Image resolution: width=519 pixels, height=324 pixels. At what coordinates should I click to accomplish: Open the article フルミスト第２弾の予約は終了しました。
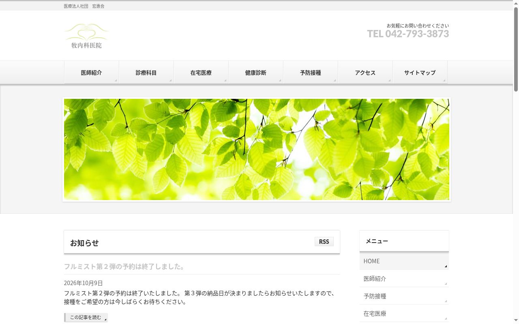click(124, 266)
